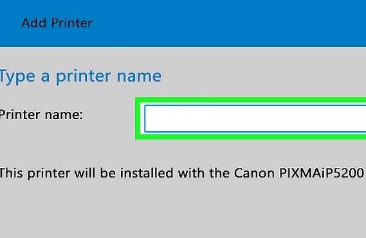Viewport: 366px width, 238px height.
Task: Click the blue Add Printer header bar
Action: coord(183,23)
